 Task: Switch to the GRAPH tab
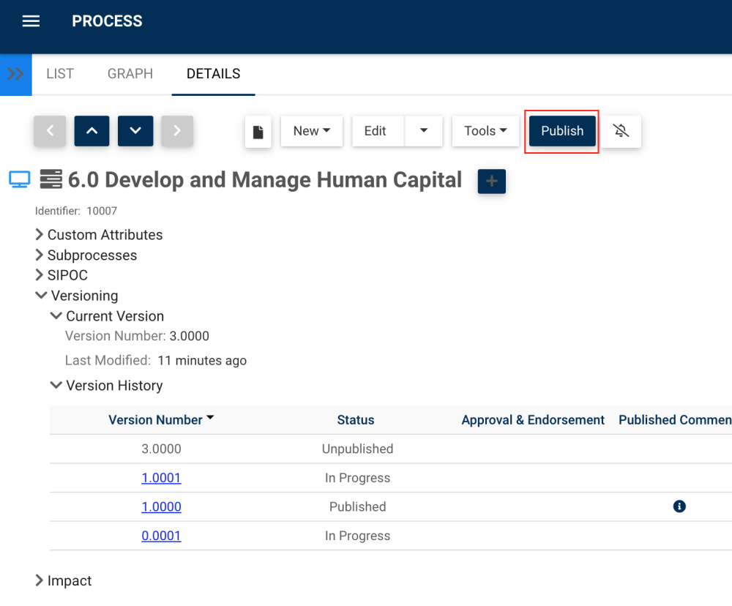coord(130,74)
